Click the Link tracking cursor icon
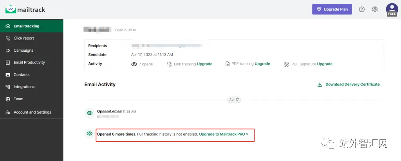The image size is (401, 161). [169, 64]
